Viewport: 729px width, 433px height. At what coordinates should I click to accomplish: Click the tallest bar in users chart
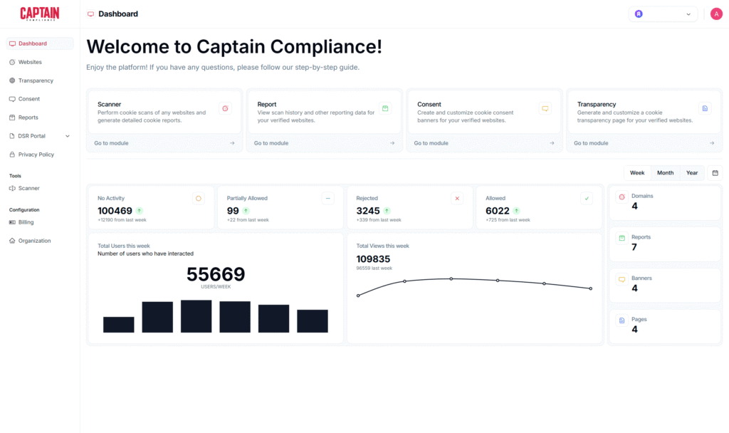pyautogui.click(x=196, y=316)
